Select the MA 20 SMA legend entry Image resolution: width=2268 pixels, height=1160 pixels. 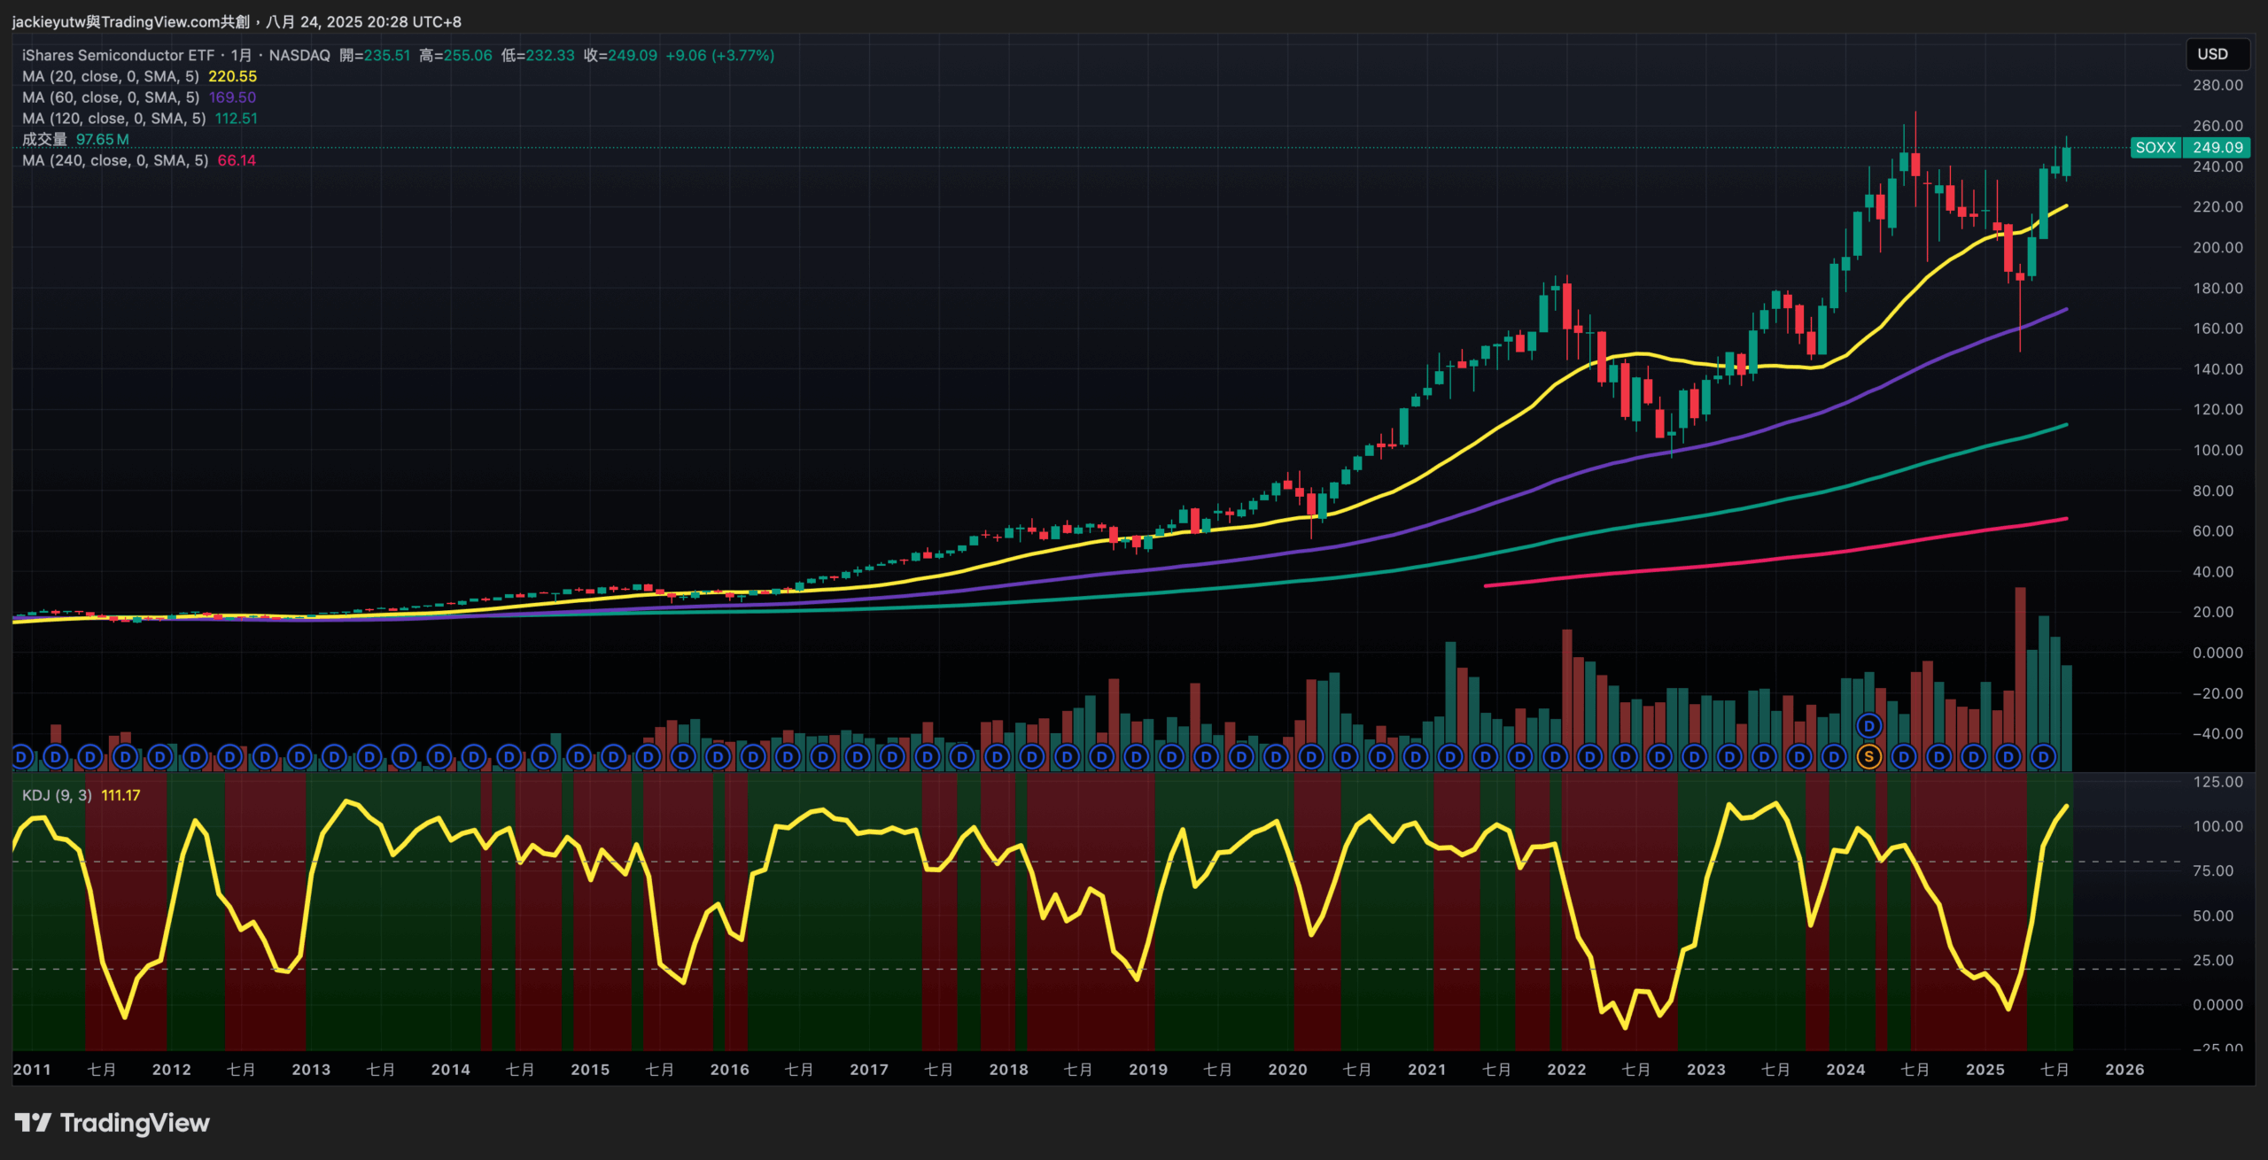tap(111, 77)
